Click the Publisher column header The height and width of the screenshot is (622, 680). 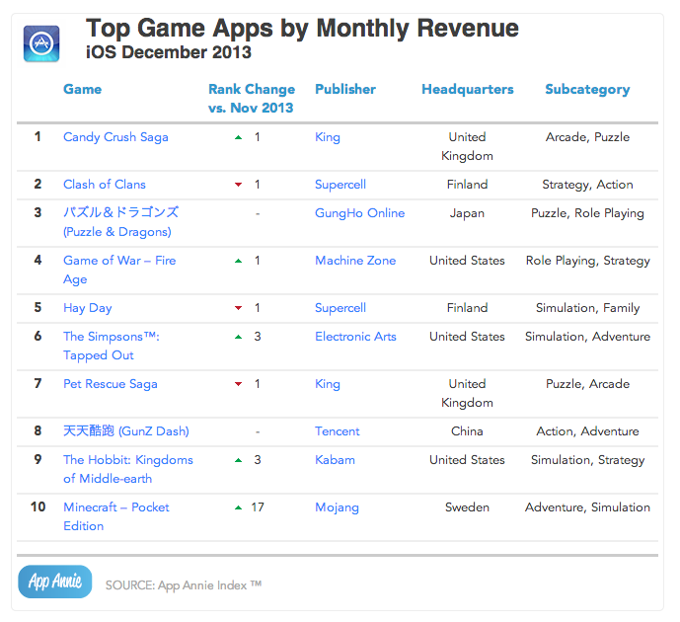[x=345, y=89]
